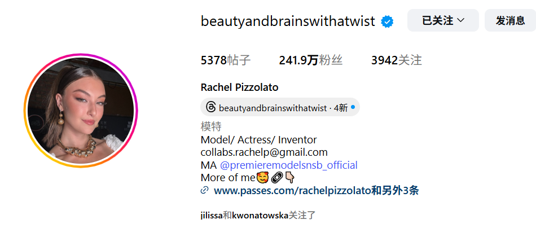Open the Threads logo icon
This screenshot has height=228, width=536.
click(x=211, y=107)
